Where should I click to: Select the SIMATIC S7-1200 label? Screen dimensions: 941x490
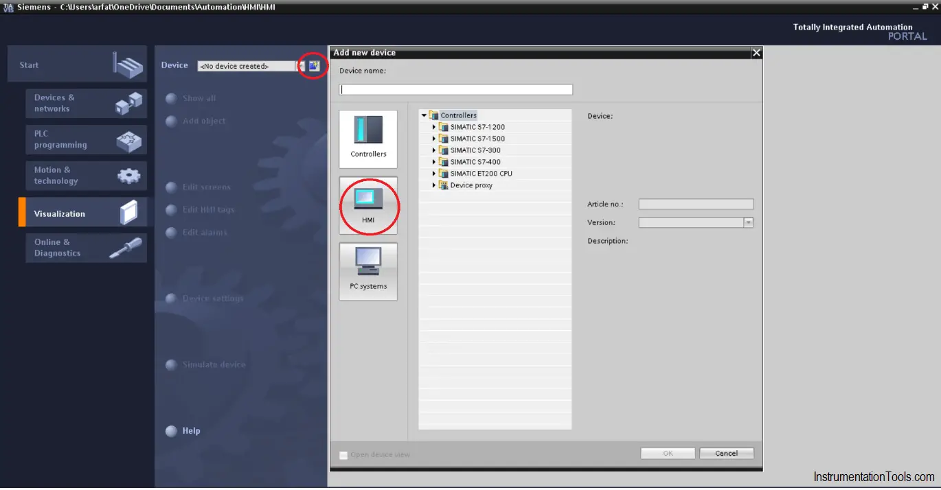click(477, 127)
